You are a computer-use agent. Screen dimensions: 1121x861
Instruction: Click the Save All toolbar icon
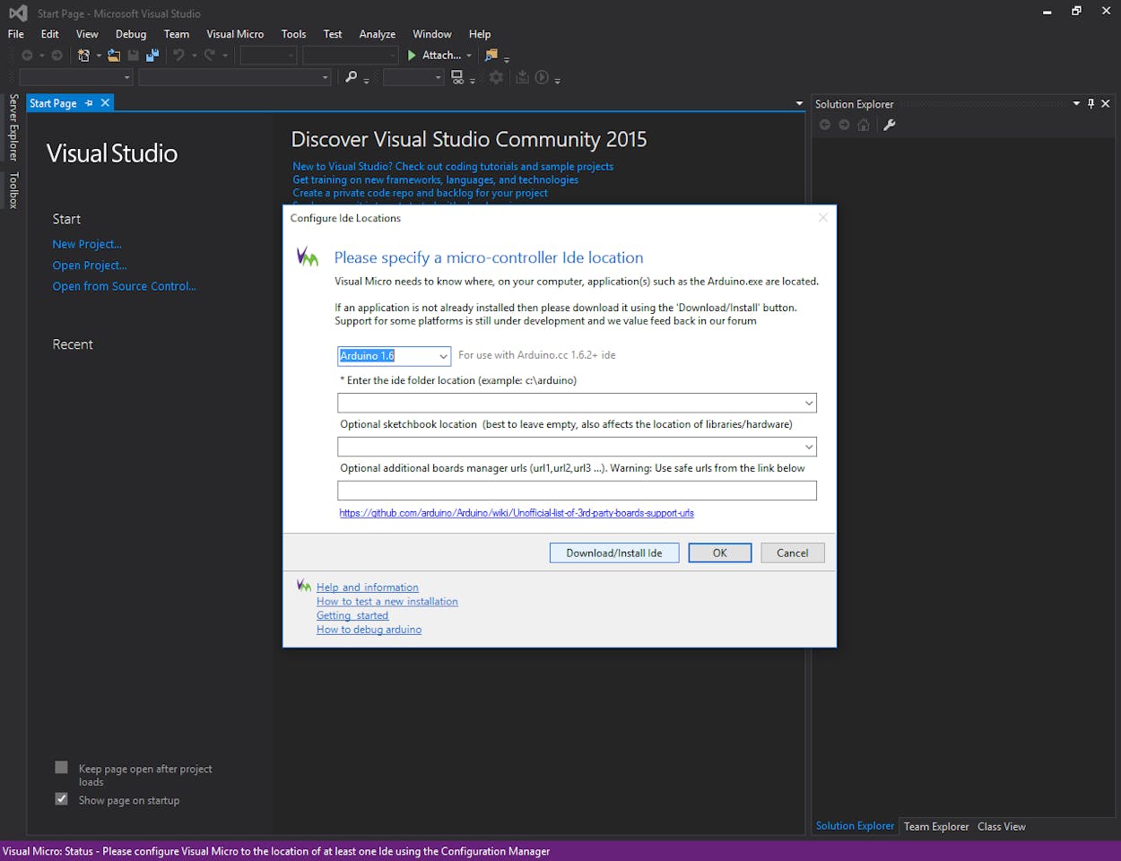(152, 56)
